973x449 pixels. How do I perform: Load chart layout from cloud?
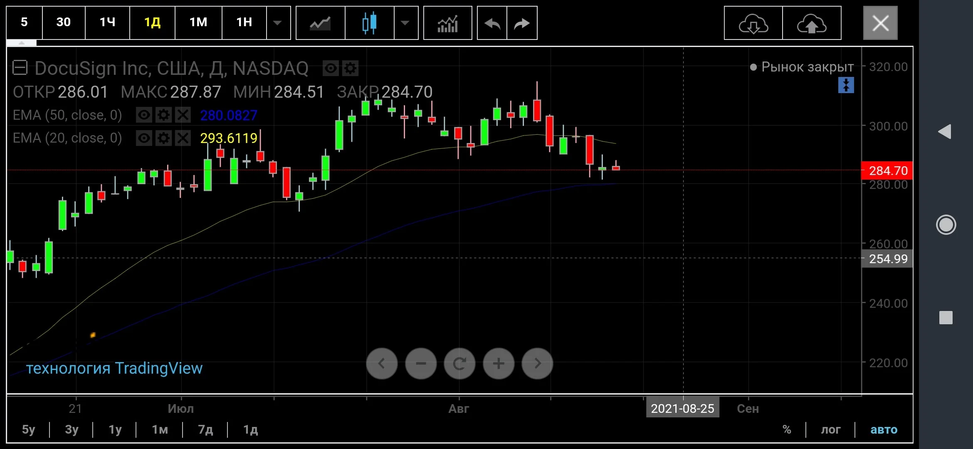tap(753, 22)
